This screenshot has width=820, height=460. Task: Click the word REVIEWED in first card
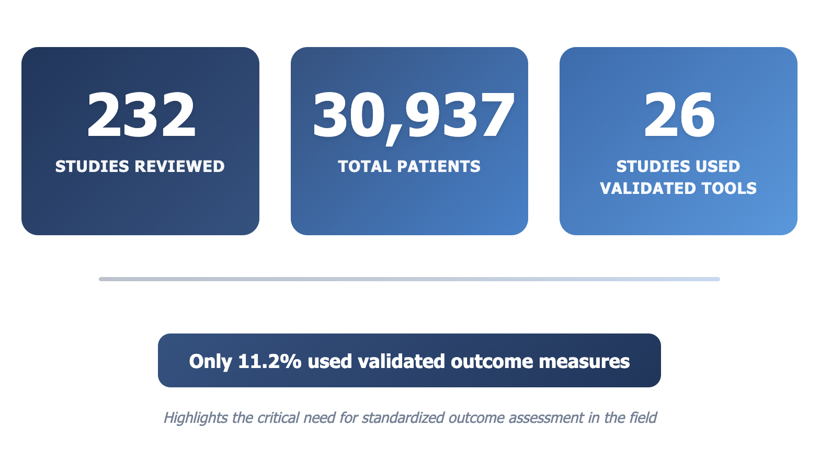(x=179, y=166)
